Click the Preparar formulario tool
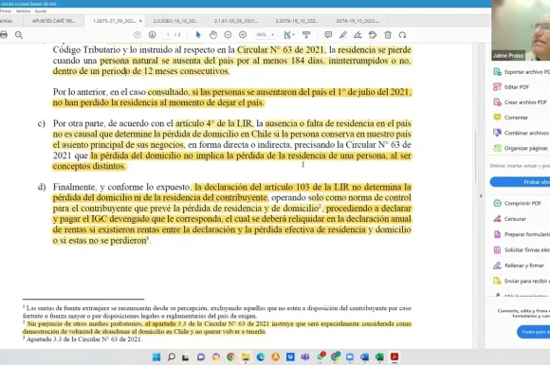 522,234
